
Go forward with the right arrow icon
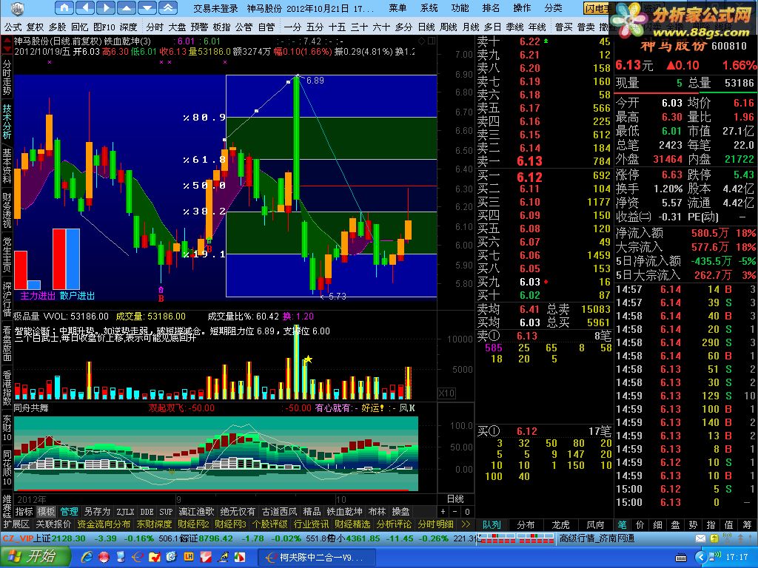[106, 7]
